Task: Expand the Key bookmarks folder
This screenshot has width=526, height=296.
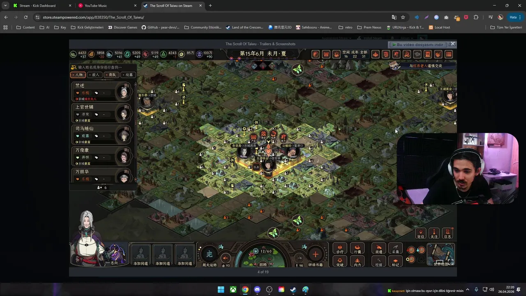Action: point(60,28)
